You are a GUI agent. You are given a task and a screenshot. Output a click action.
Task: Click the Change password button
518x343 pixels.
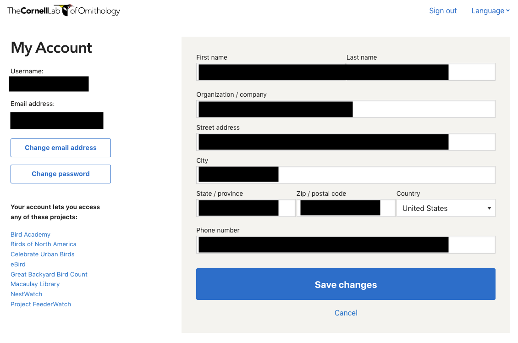tap(61, 174)
